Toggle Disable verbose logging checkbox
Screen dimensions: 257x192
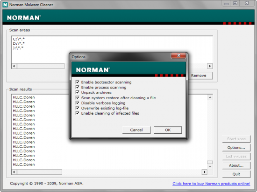coord(78,103)
